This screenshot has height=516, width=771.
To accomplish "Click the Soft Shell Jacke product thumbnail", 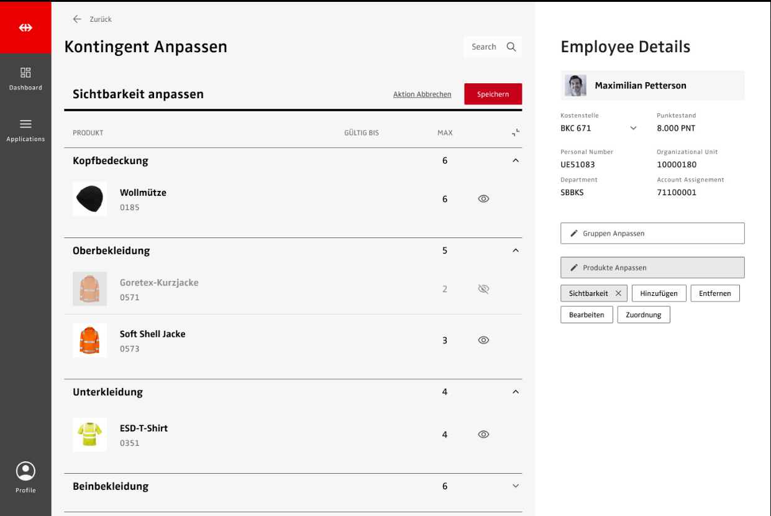I will (89, 340).
